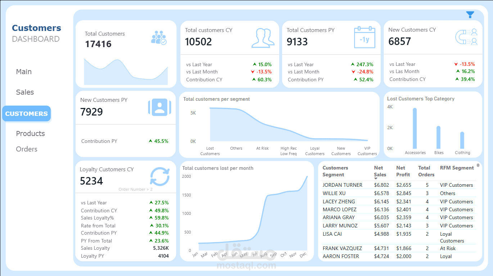Click the New Customers PY contact icon
This screenshot has width=493, height=276.
tap(159, 107)
